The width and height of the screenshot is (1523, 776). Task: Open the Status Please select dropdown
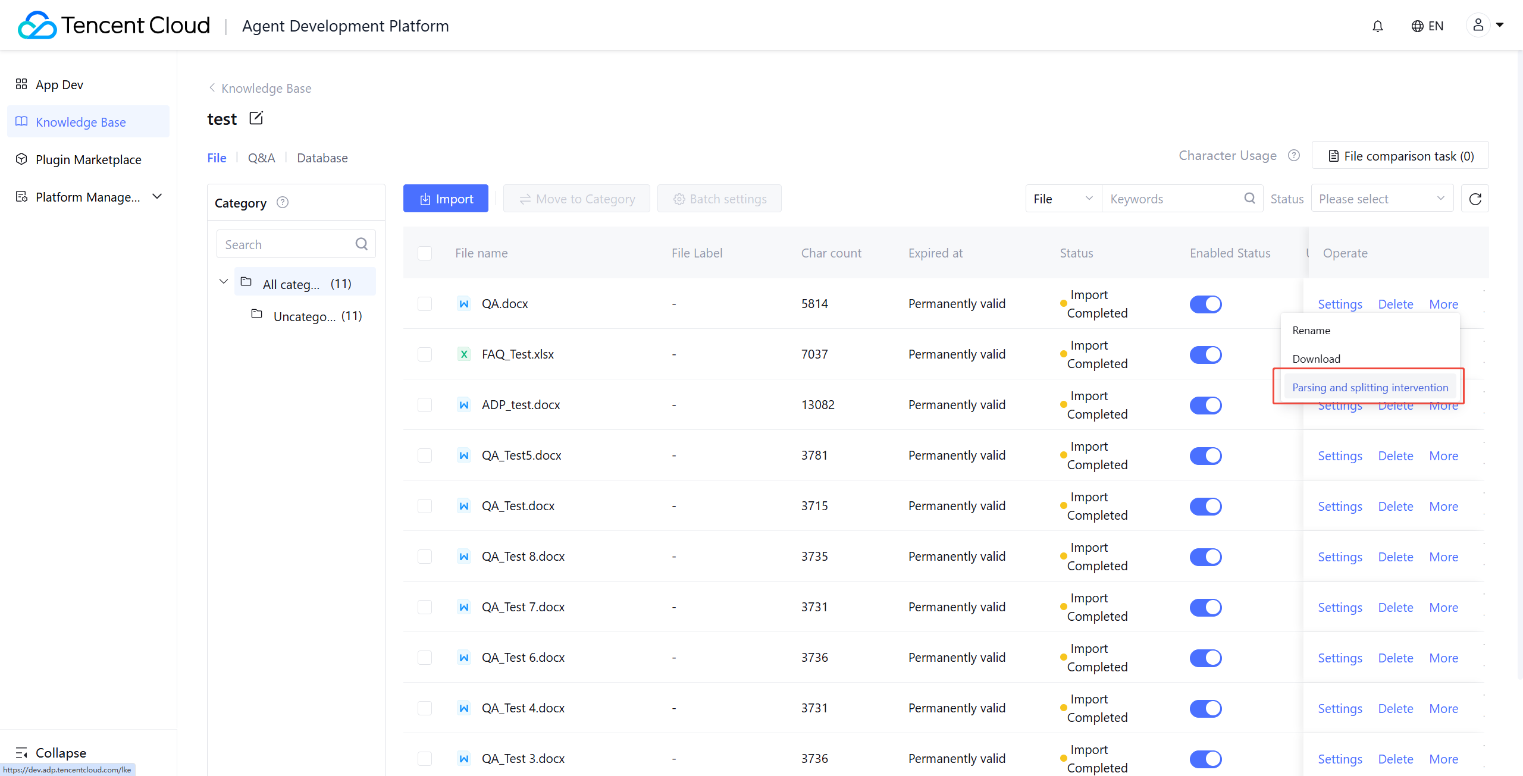[1381, 199]
